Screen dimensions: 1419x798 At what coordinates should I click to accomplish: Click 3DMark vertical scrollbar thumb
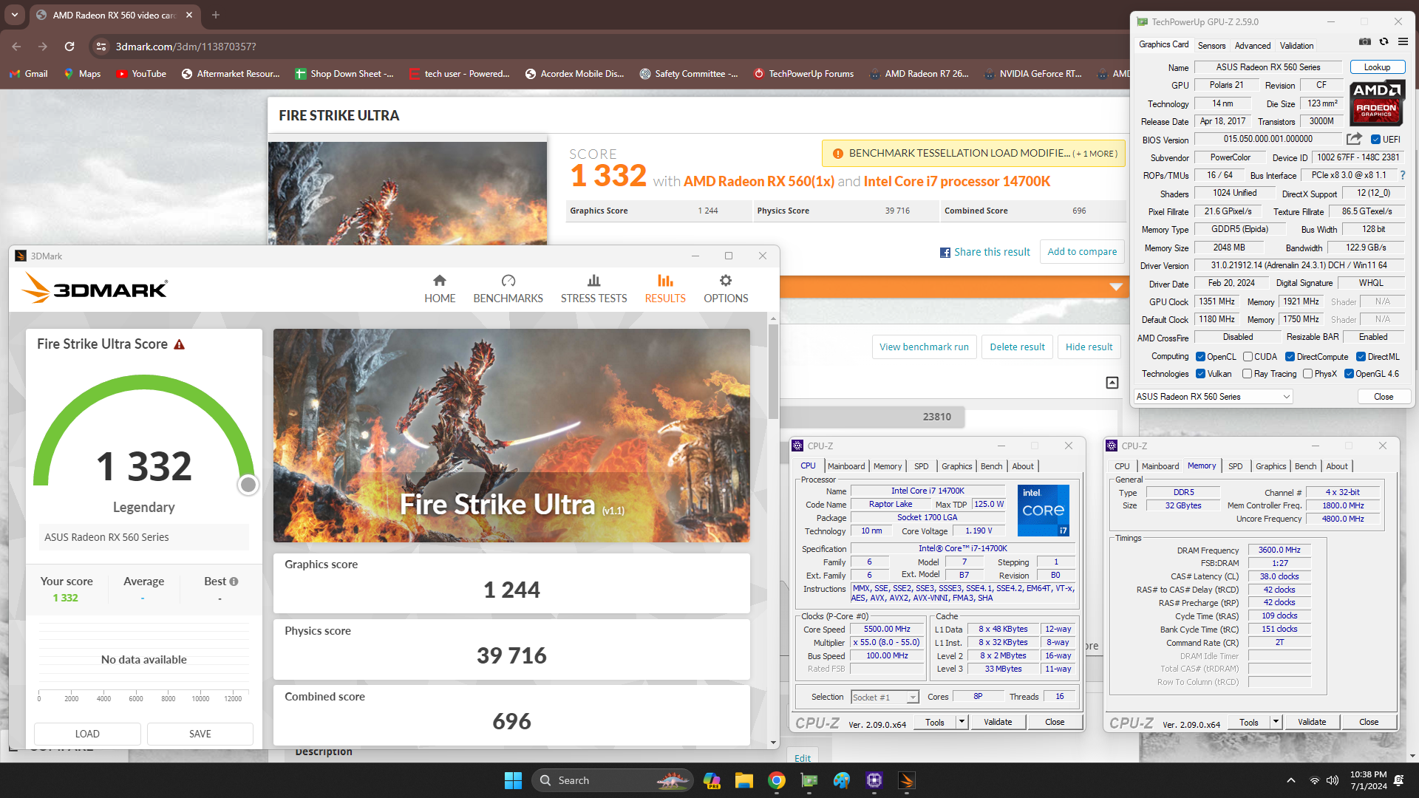coord(773,372)
